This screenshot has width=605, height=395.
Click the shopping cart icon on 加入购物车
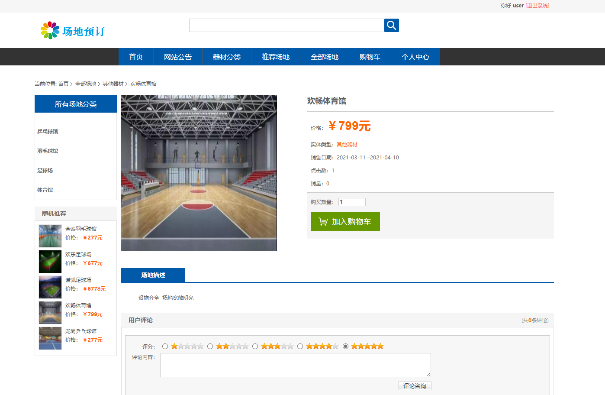point(322,221)
